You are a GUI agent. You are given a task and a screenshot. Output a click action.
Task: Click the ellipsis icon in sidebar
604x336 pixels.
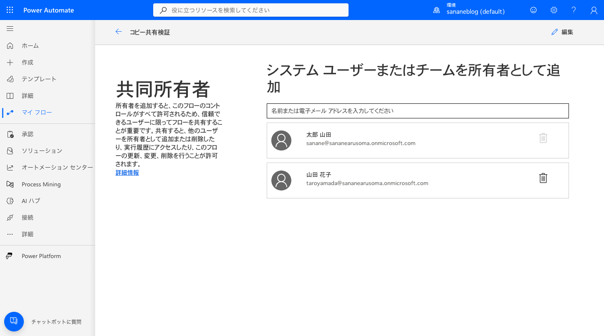[x=10, y=234]
